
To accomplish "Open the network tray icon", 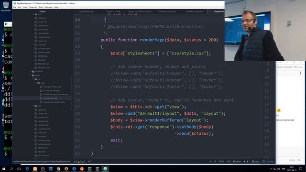I will click(275, 169).
